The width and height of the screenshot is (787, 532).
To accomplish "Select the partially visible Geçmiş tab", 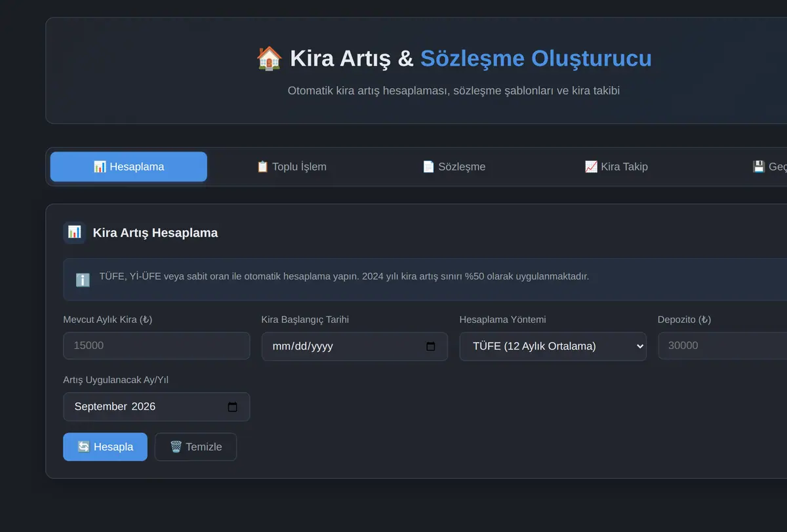I will point(769,167).
